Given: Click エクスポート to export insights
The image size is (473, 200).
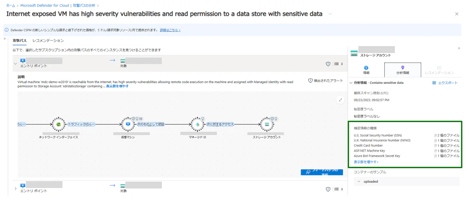Looking at the screenshot, I should click(445, 83).
